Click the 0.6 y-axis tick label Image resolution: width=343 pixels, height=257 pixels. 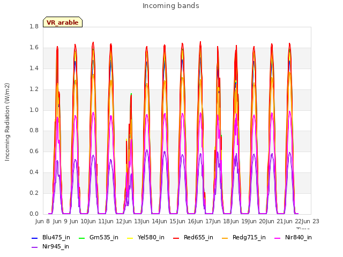coord(34,151)
